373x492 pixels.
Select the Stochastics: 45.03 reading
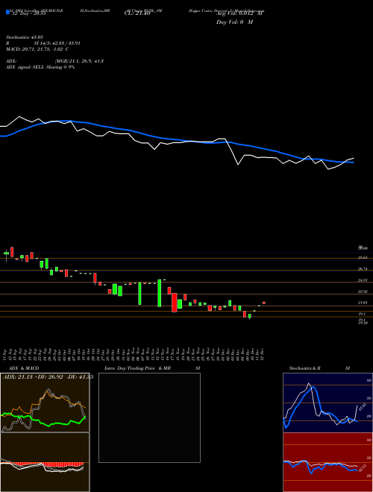click(25, 37)
